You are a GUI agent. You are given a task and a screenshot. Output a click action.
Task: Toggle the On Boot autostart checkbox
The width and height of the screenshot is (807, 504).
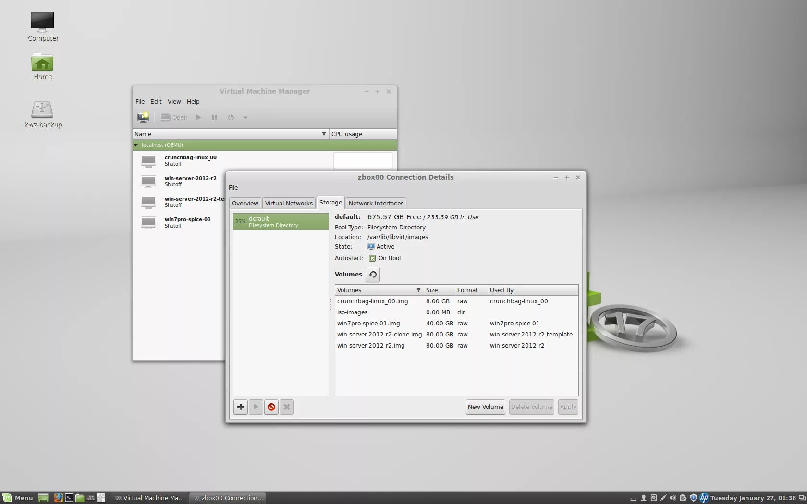(372, 258)
